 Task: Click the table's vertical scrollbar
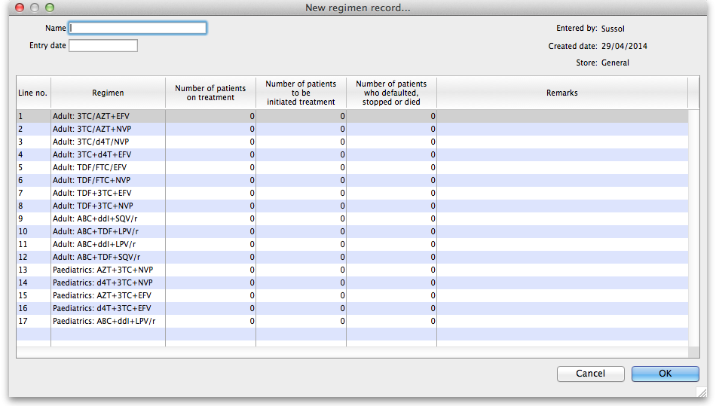click(694, 226)
